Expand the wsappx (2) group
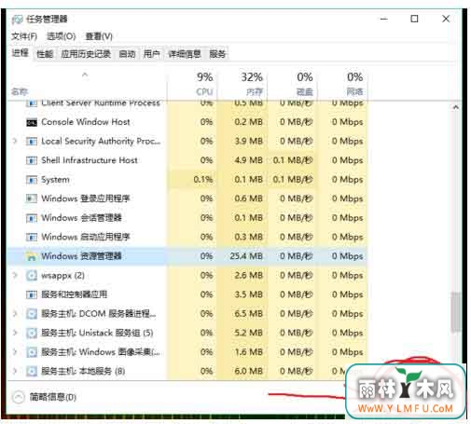This screenshot has width=471, height=424. point(15,276)
